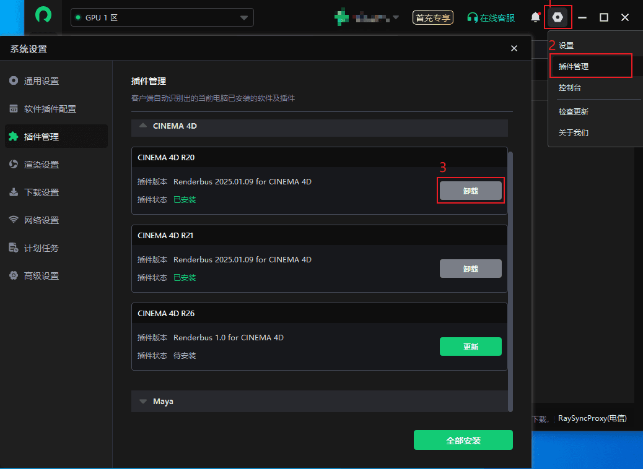The height and width of the screenshot is (469, 643).
Task: Open the GPU 1 区 region dropdown
Action: [x=162, y=17]
